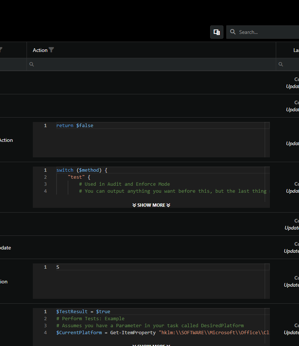This screenshot has width=299, height=346.
Task: Click line number 4 in the $TestResult code block
Action: tap(45, 332)
